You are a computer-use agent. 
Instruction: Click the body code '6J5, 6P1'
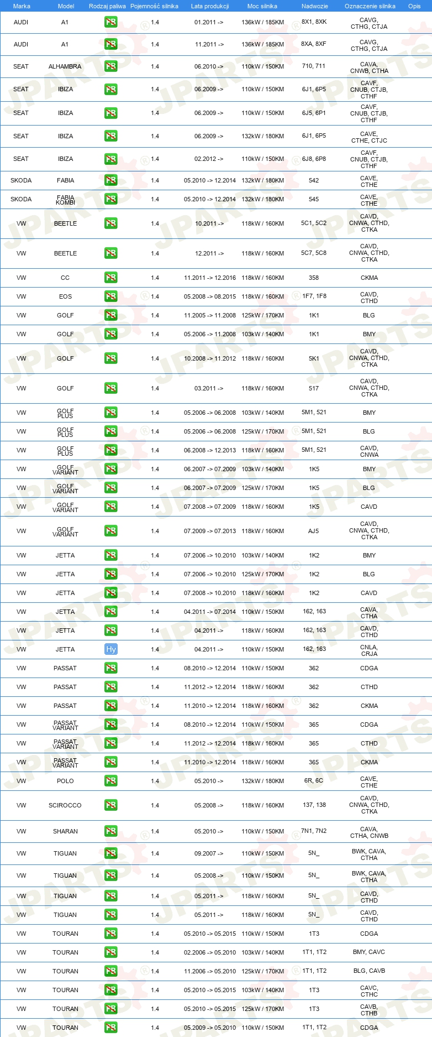coord(314,112)
